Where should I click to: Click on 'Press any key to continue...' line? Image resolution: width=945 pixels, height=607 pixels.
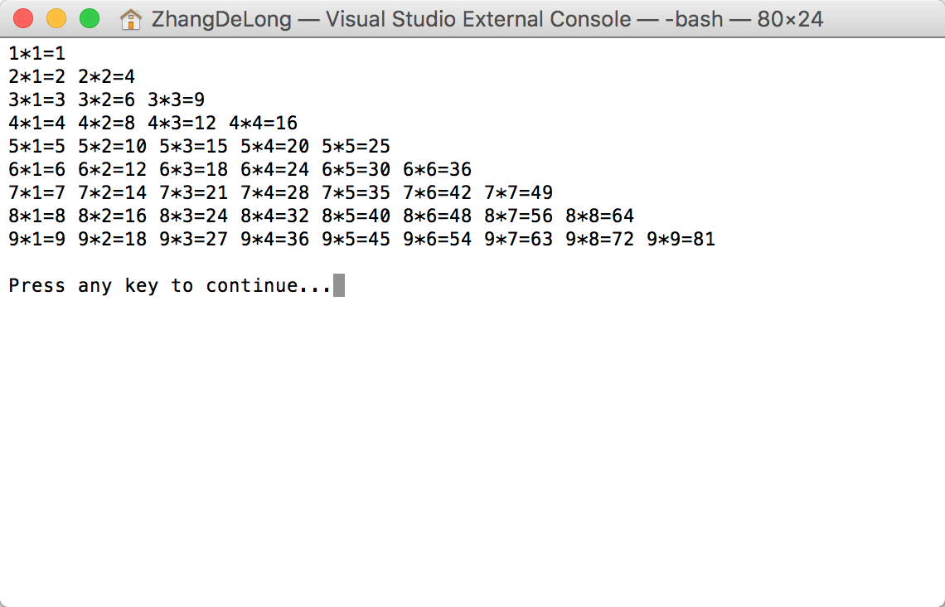pyautogui.click(x=170, y=286)
